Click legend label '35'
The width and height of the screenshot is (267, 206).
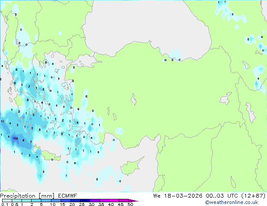click(x=101, y=204)
